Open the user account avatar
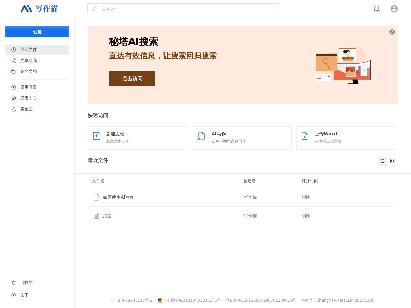The width and height of the screenshot is (411, 308). point(394,9)
